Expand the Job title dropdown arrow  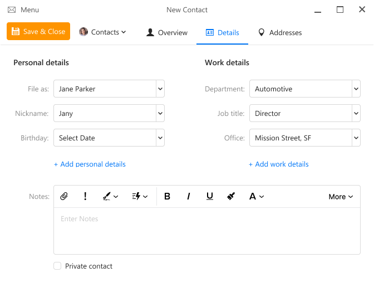356,113
